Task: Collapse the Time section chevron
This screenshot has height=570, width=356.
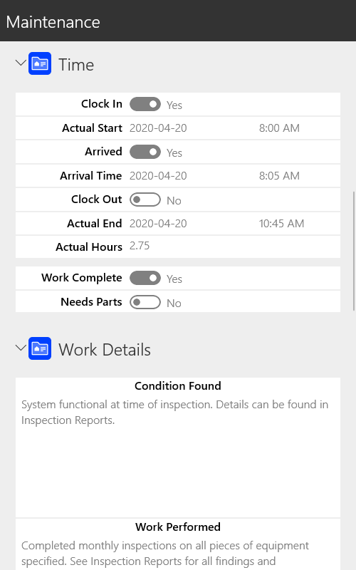Action: [x=21, y=63]
